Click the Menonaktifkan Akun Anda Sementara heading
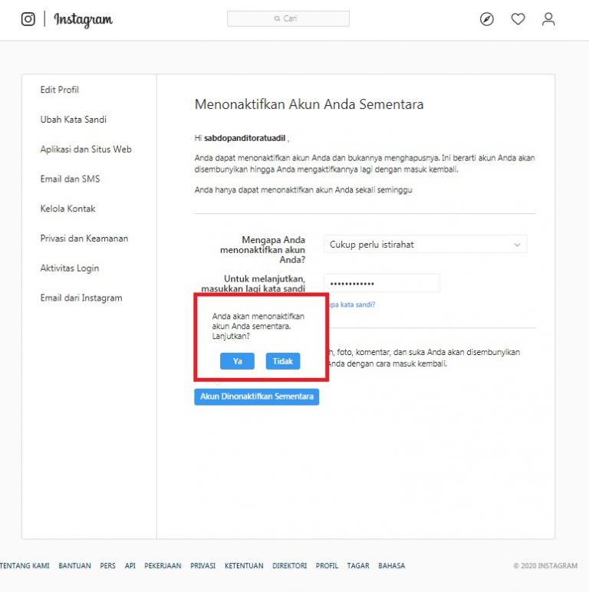 click(309, 104)
